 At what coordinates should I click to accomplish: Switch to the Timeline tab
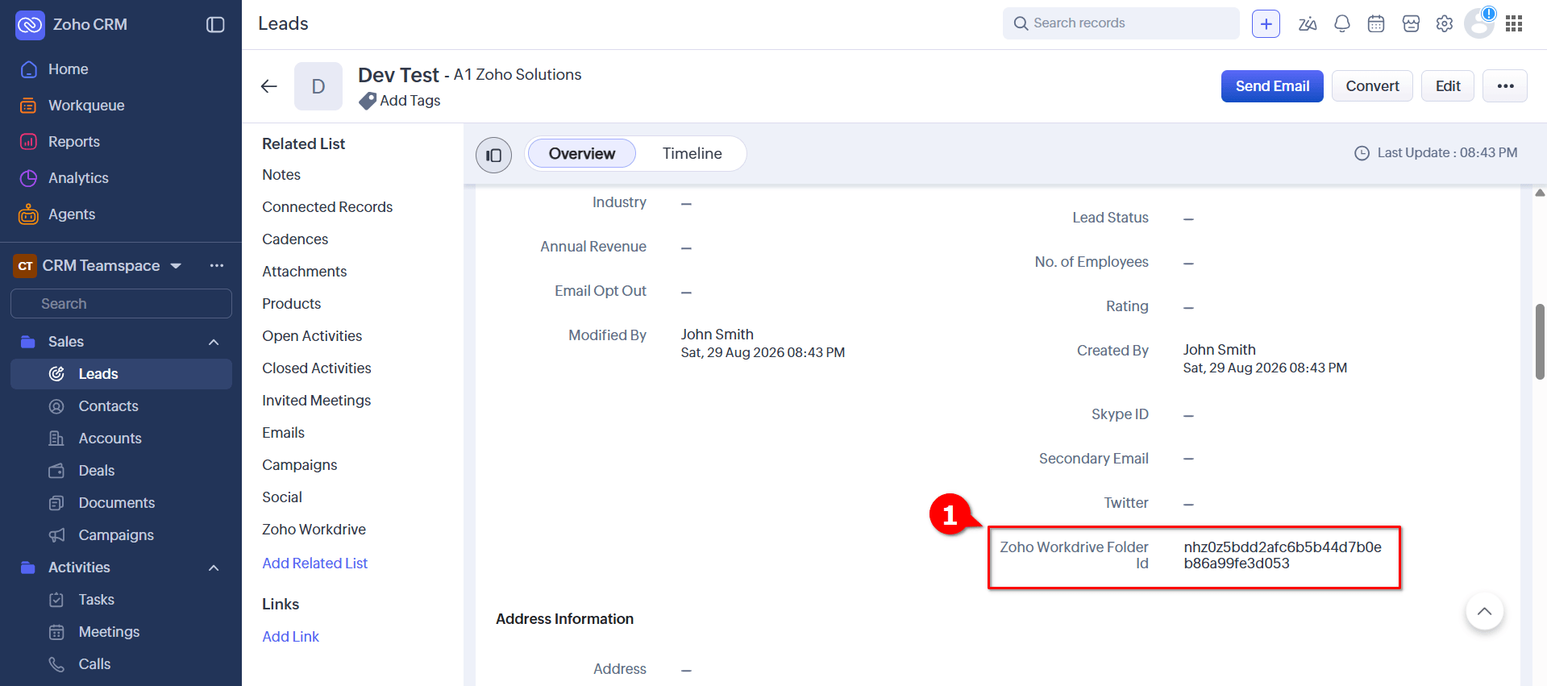(x=692, y=154)
